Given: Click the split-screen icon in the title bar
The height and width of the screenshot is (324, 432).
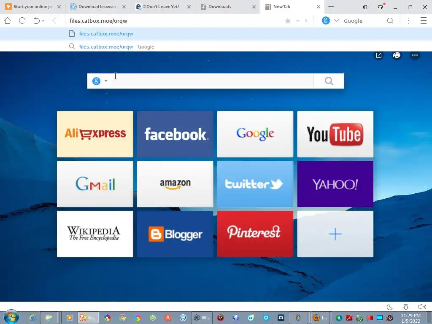Looking at the screenshot, I should pyautogui.click(x=366, y=7).
